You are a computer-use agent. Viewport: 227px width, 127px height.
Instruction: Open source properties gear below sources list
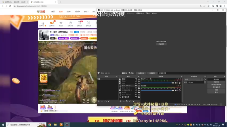click(x=127, y=101)
